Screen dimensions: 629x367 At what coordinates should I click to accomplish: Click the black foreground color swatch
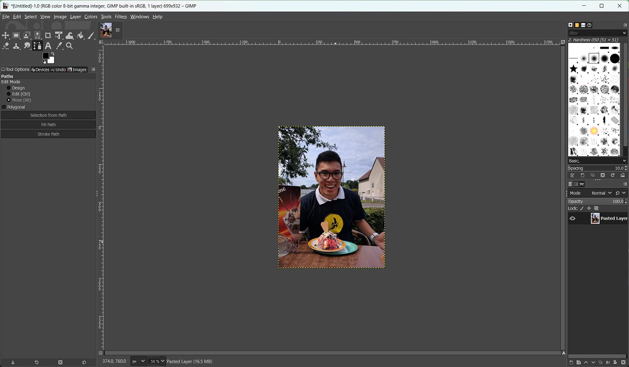pos(46,56)
